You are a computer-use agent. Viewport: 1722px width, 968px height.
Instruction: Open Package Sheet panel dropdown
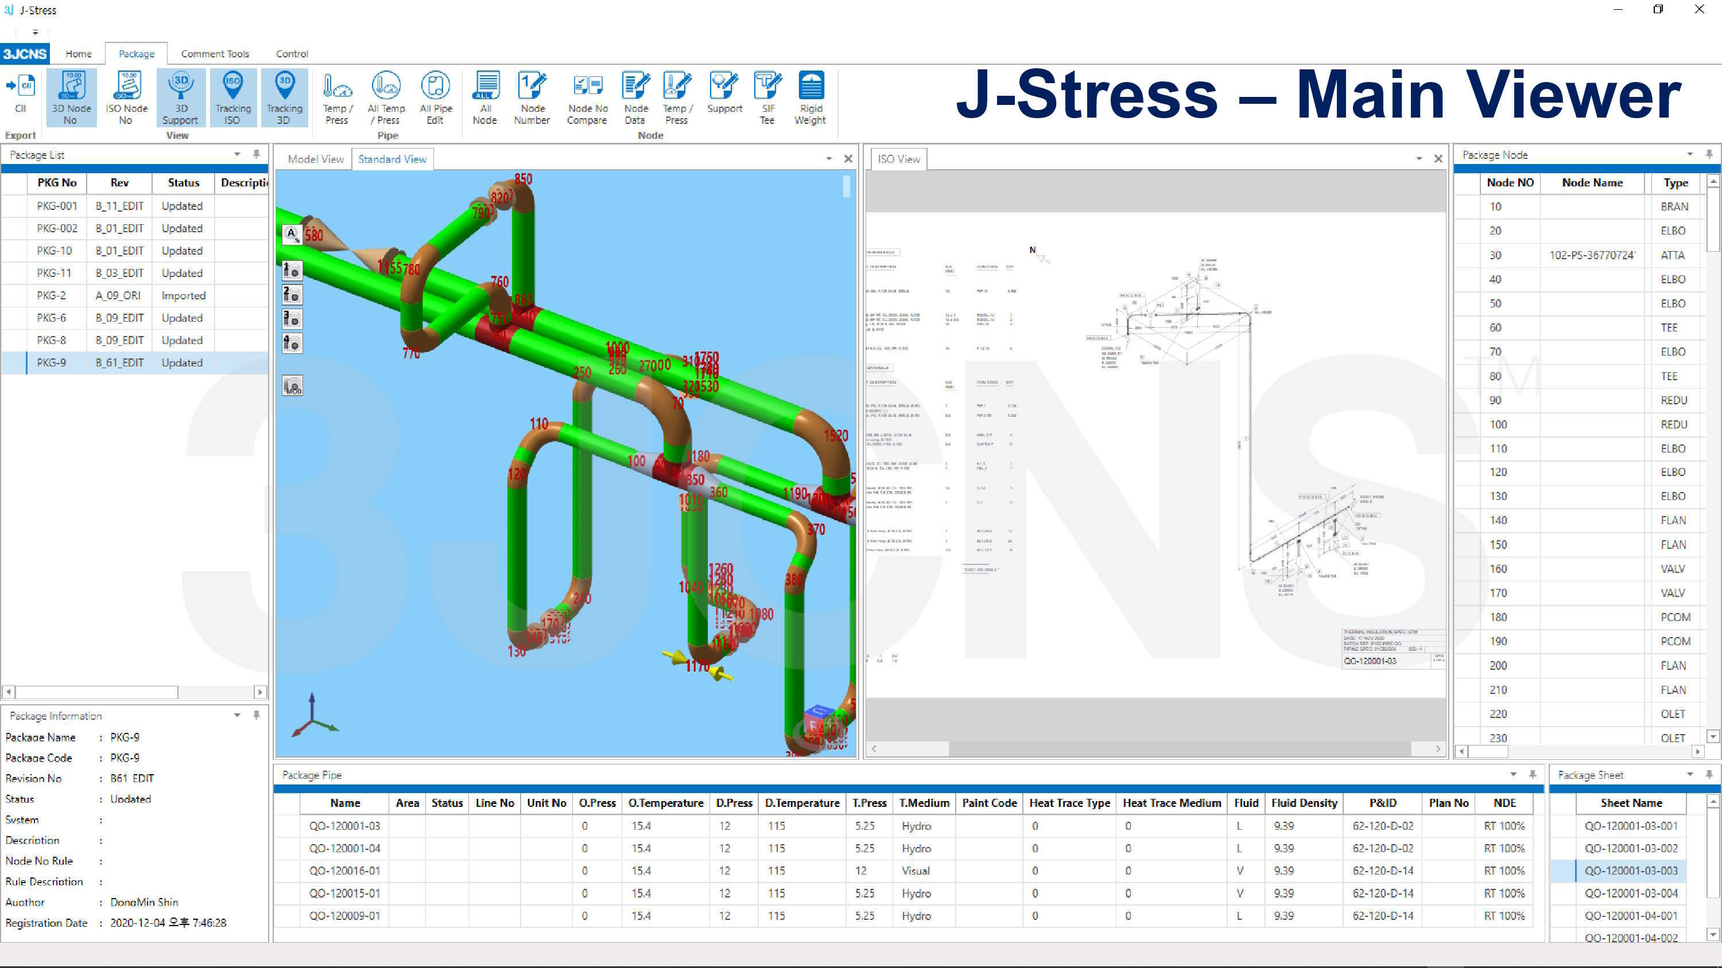1690,775
